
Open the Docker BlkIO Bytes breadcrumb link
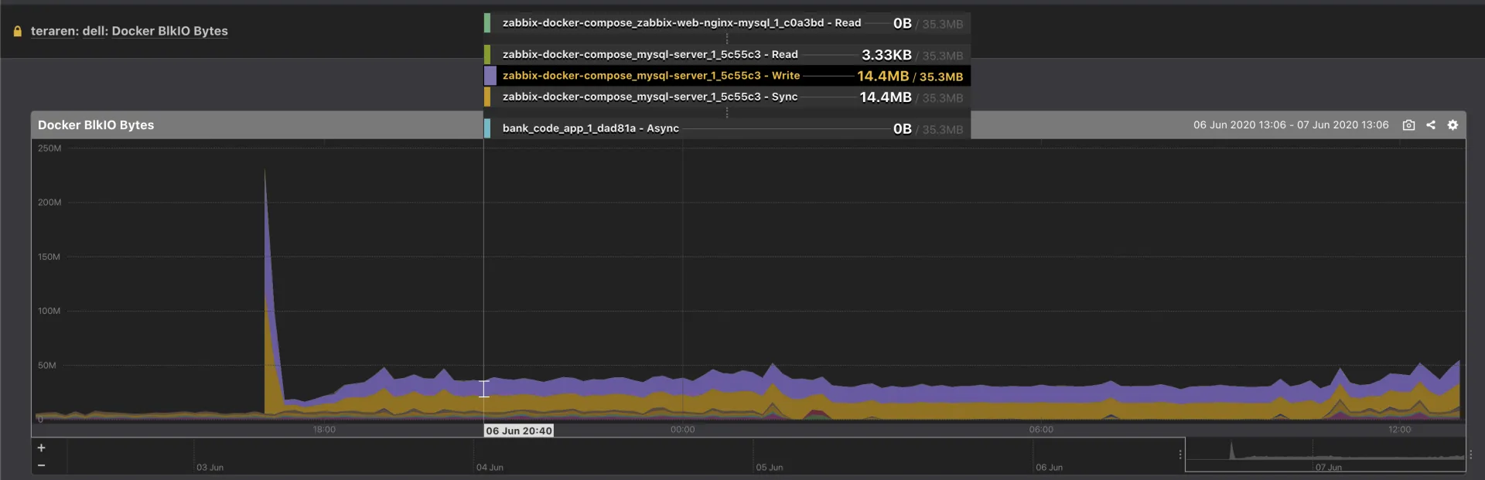pos(169,32)
